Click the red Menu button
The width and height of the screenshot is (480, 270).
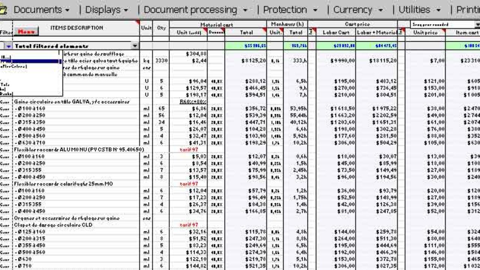click(x=26, y=32)
